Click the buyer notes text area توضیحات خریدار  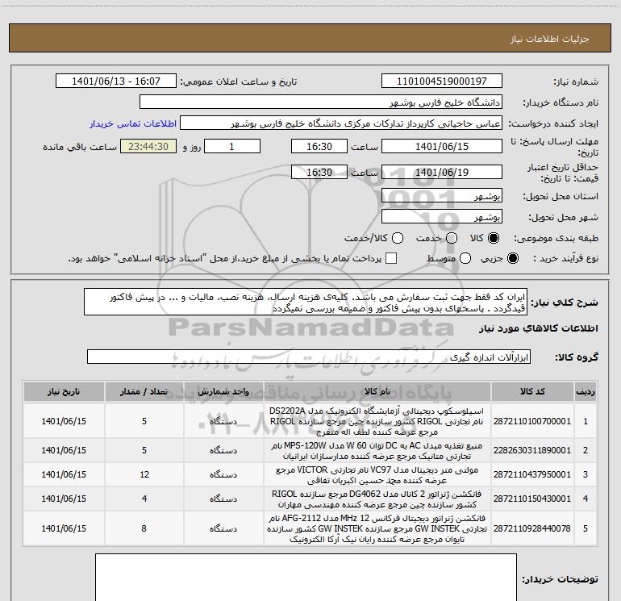306,578
